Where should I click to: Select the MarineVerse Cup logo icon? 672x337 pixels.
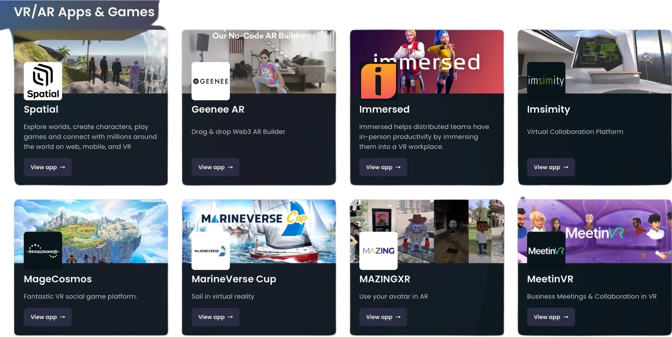tap(211, 251)
